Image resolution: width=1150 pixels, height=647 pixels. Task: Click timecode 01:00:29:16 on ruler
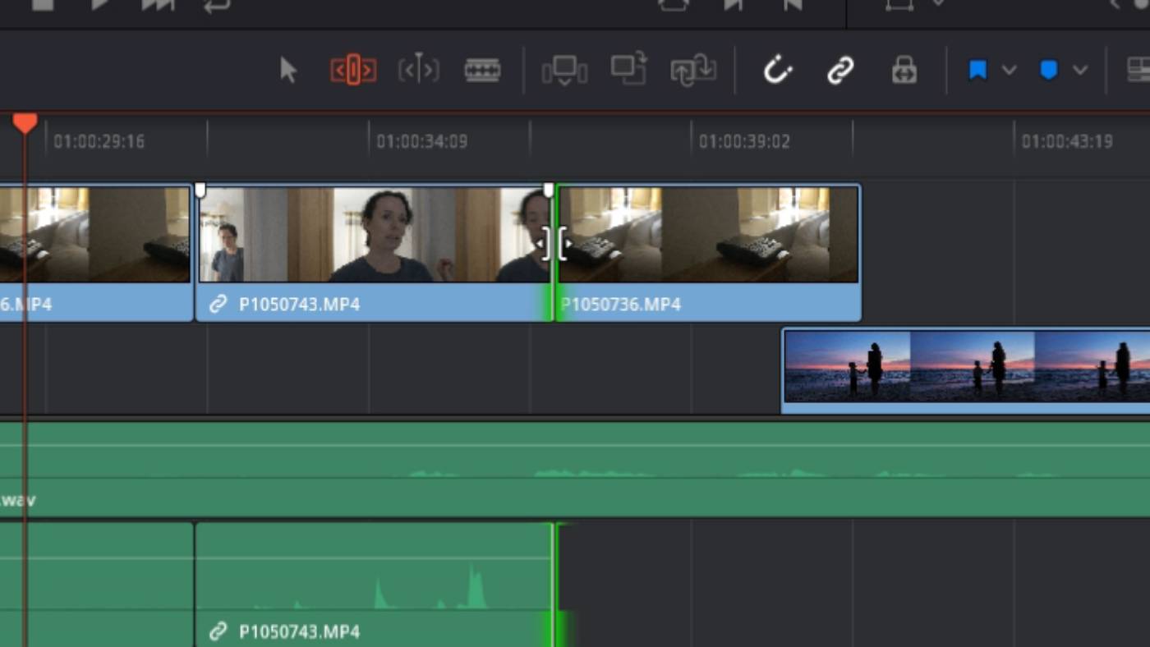pos(99,141)
